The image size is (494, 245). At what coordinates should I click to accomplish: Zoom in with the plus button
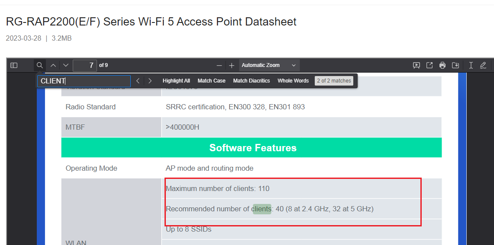[x=232, y=65]
